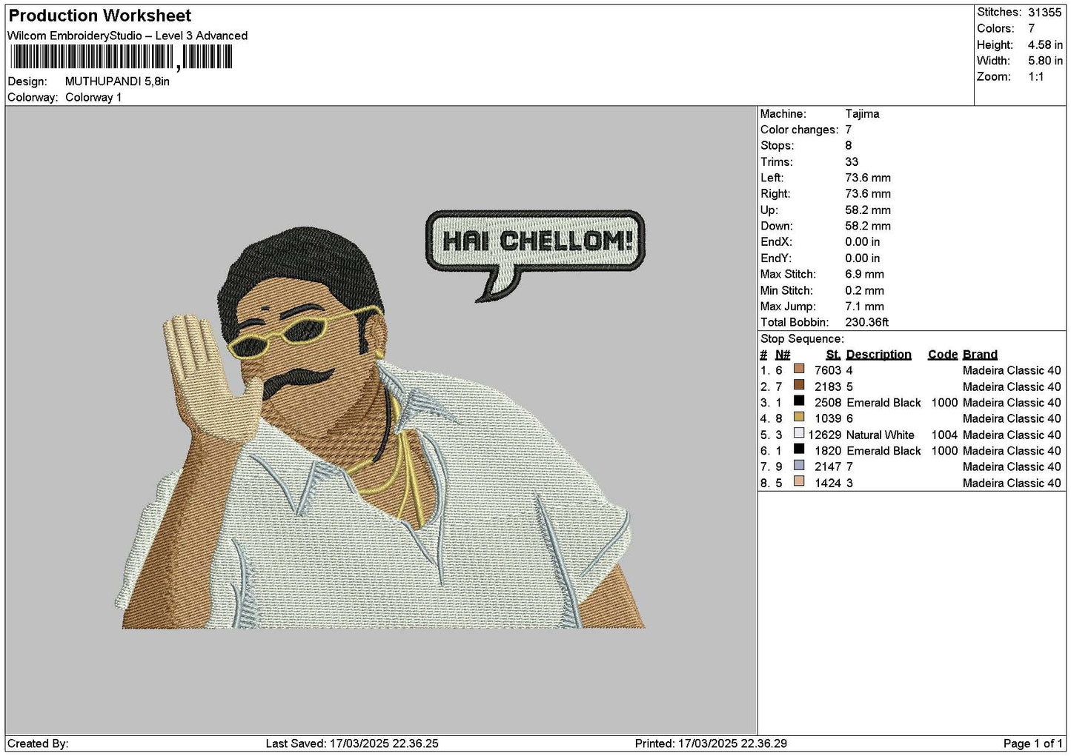Image resolution: width=1071 pixels, height=756 pixels.
Task: Click the 'N#' column header
Action: coord(783,355)
